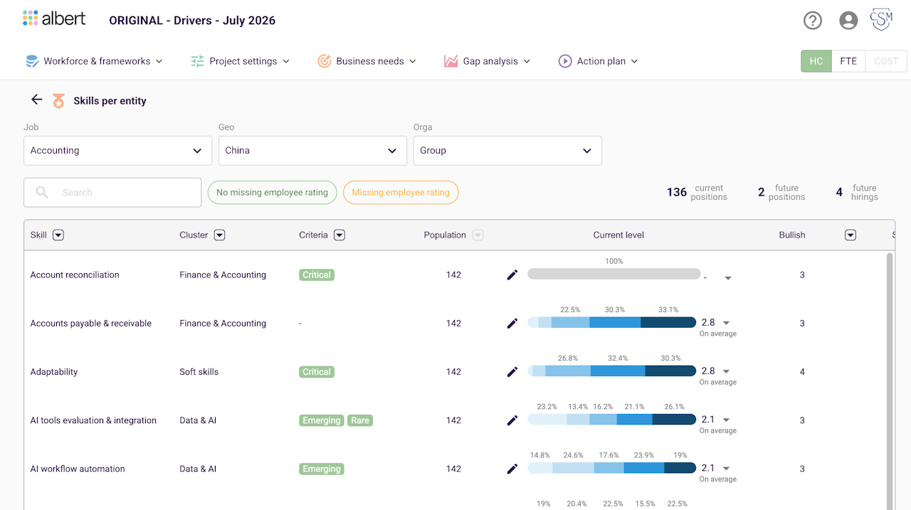Viewport: 911px width, 510px height.
Task: Toggle the Missing employee rating filter
Action: pos(401,192)
